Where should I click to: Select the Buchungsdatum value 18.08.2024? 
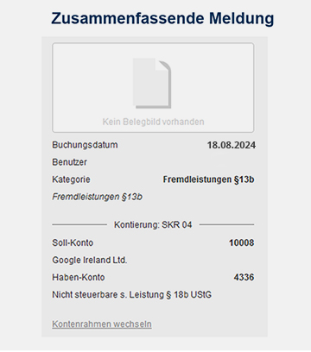(232, 145)
